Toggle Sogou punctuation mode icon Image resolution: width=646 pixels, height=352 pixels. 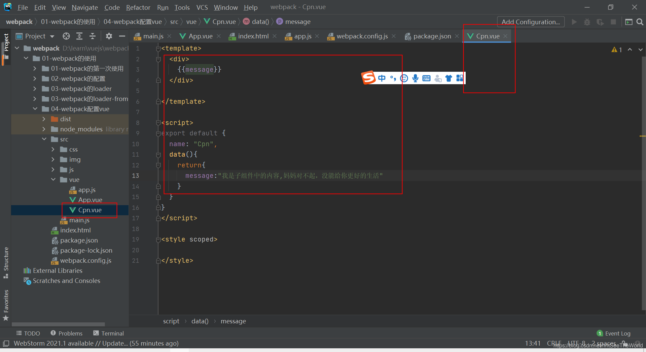(x=393, y=78)
